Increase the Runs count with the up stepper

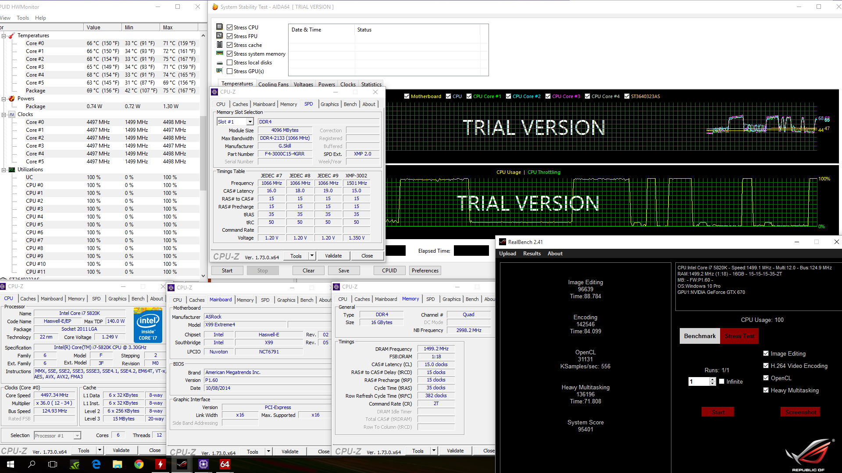[713, 379]
